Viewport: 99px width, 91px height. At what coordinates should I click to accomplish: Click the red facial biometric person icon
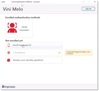point(12,28)
